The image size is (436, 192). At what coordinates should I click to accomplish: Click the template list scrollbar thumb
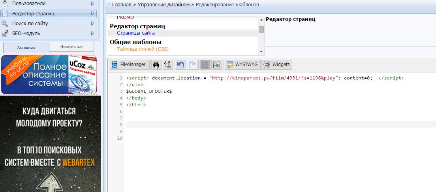click(x=261, y=30)
